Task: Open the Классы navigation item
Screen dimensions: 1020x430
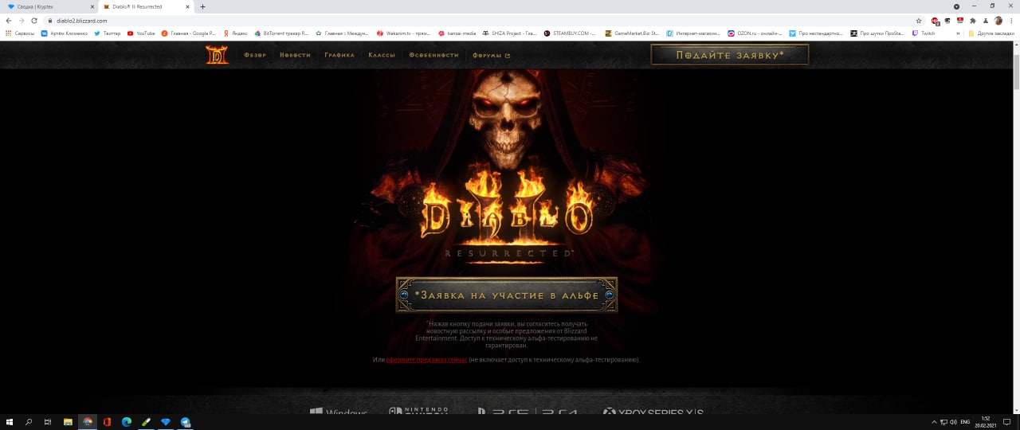Action: pos(382,55)
